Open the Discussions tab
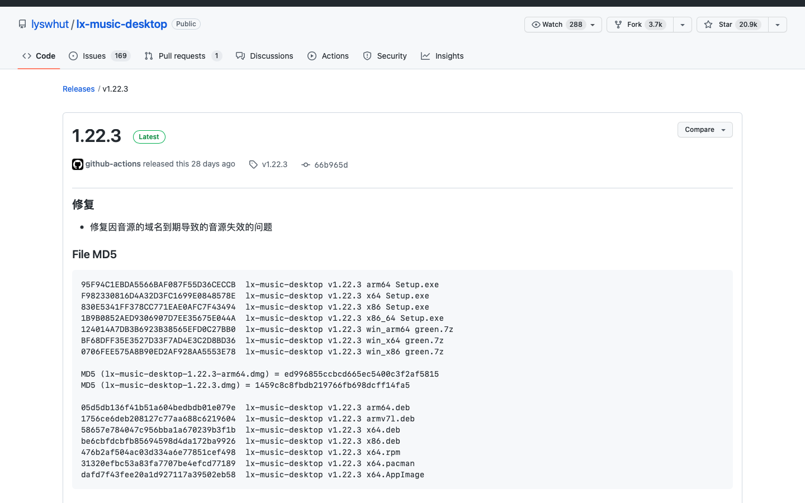 pos(264,56)
